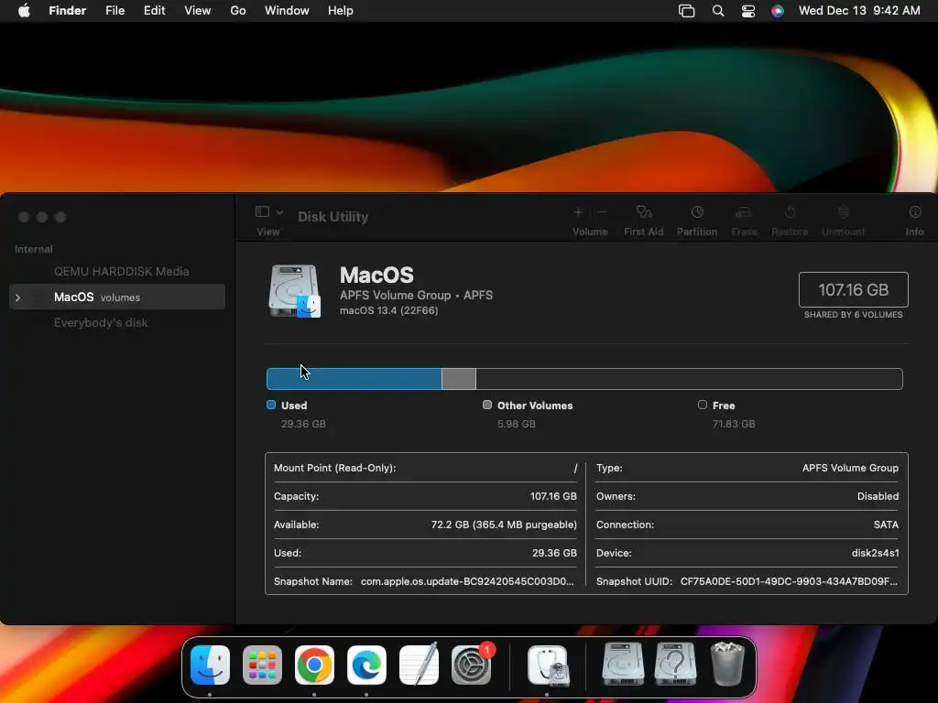Open the File menu

(115, 11)
